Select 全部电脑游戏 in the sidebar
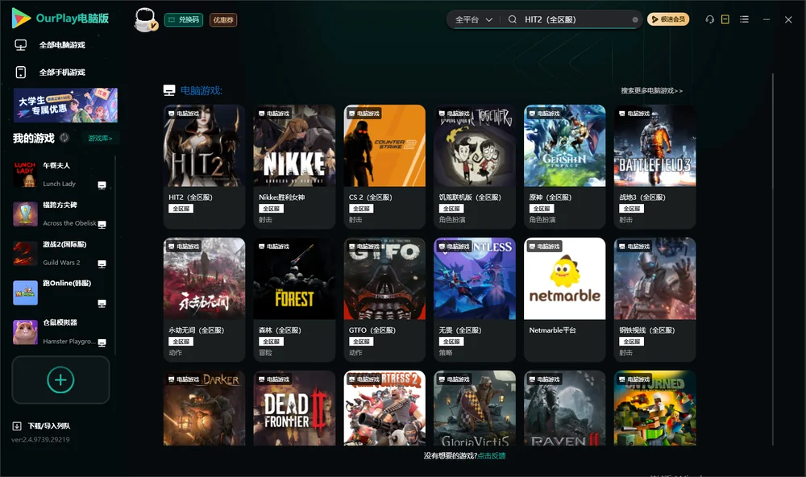806x477 pixels. point(62,45)
